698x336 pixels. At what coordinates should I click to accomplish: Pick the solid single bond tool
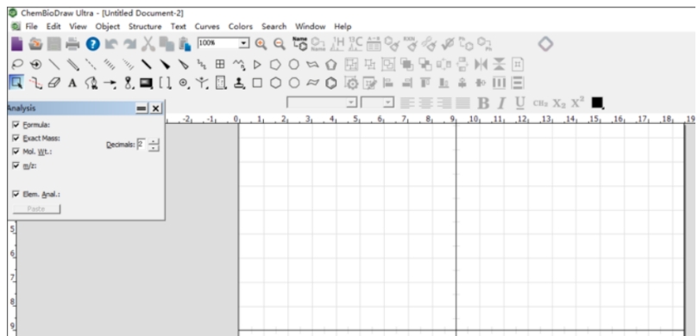[x=54, y=65]
